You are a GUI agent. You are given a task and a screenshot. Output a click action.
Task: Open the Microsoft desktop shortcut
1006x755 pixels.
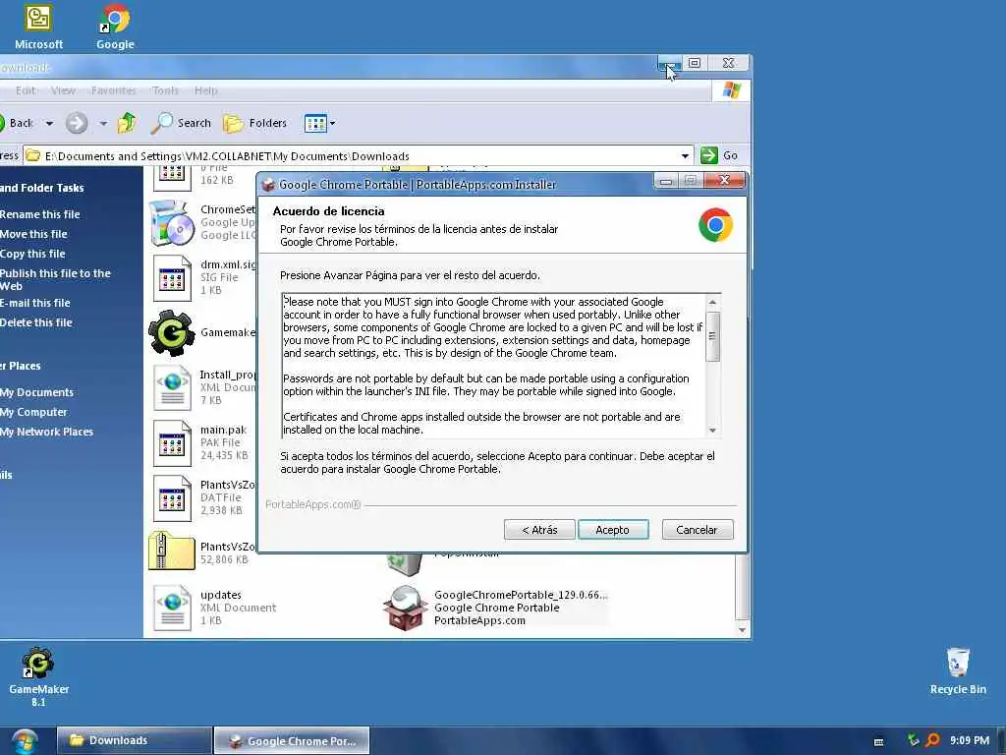pyautogui.click(x=38, y=27)
